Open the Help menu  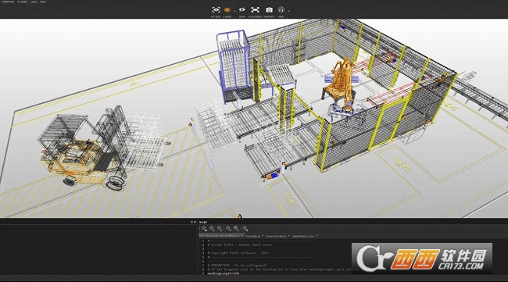(43, 2)
